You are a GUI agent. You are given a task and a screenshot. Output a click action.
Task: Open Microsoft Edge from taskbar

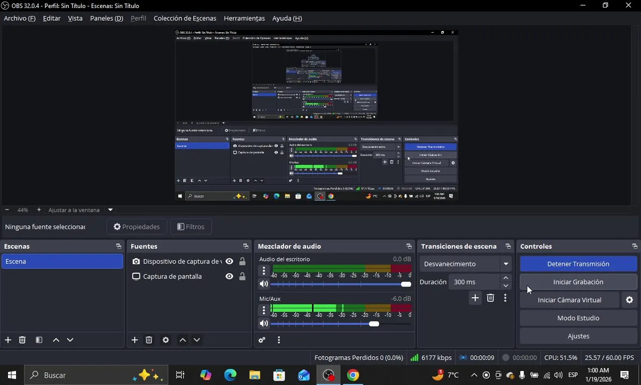[230, 375]
